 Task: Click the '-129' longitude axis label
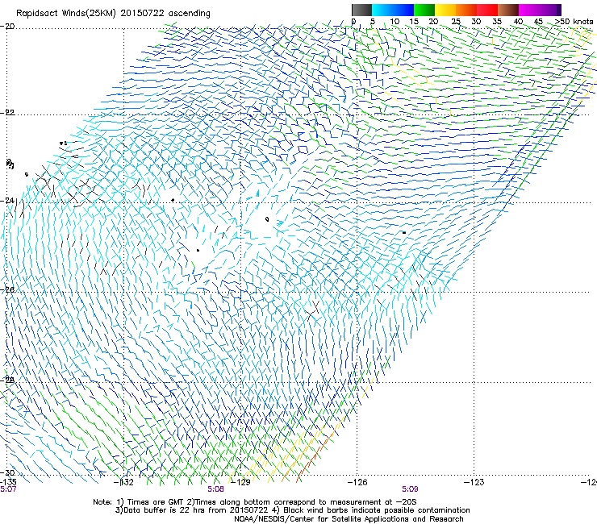click(240, 483)
